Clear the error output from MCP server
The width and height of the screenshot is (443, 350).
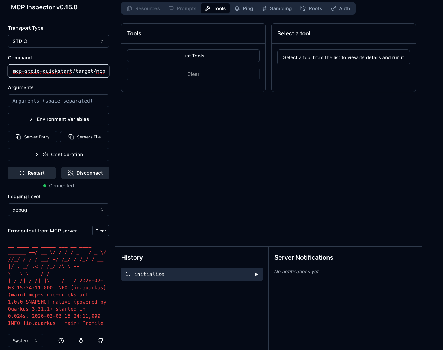coord(100,231)
